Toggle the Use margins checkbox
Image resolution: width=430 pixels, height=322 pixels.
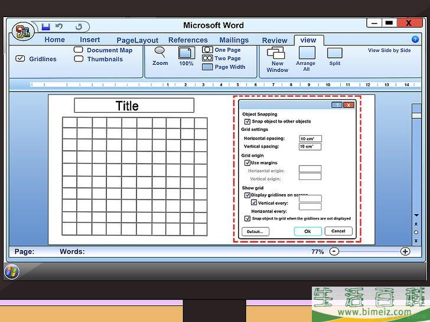(x=247, y=163)
